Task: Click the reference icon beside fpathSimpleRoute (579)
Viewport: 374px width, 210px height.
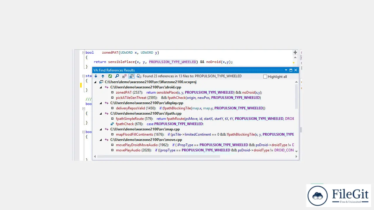Action: 112,119
